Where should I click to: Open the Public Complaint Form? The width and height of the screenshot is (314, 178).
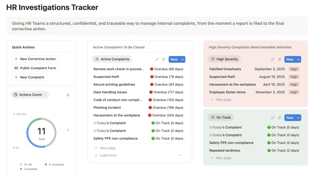(35, 68)
